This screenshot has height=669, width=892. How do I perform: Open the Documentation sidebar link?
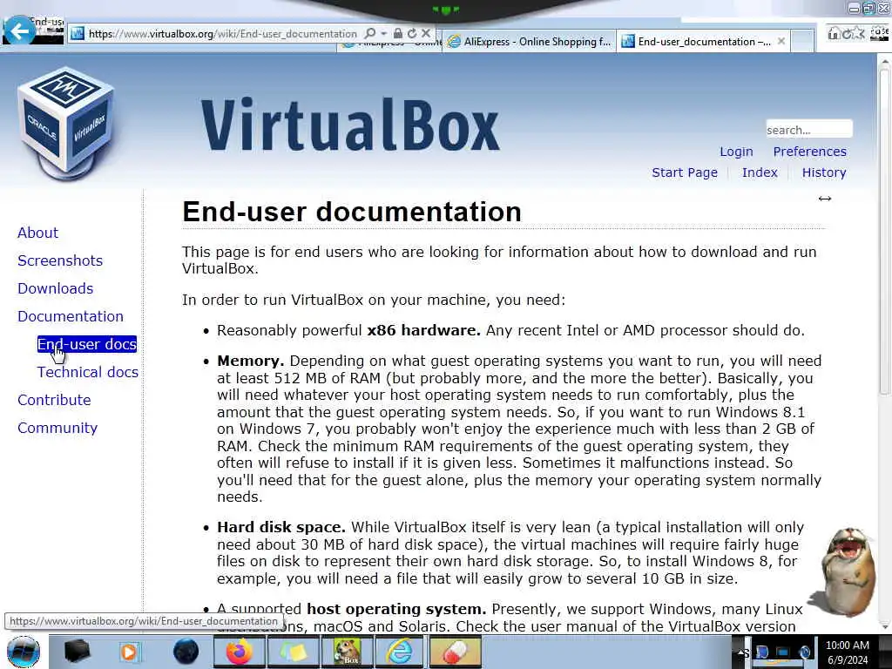click(71, 316)
